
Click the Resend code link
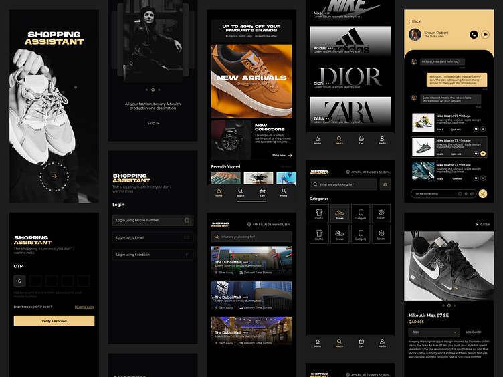[84, 307]
